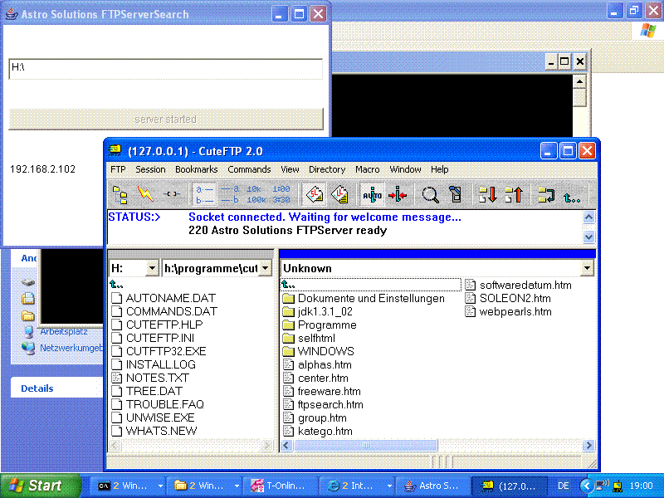
Task: Click the DE language indicator
Action: point(564,486)
